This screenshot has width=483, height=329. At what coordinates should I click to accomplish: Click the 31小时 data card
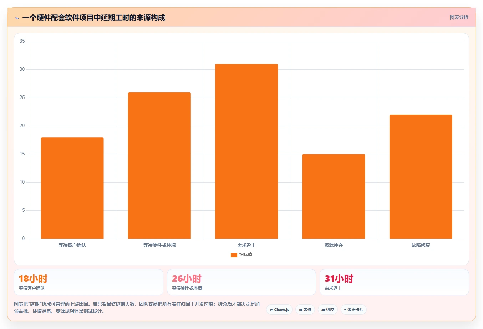(394, 282)
